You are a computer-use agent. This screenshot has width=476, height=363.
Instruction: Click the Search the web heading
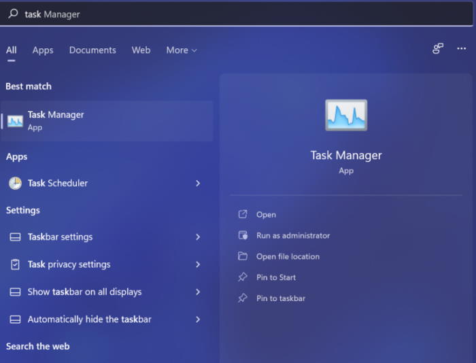pyautogui.click(x=37, y=346)
